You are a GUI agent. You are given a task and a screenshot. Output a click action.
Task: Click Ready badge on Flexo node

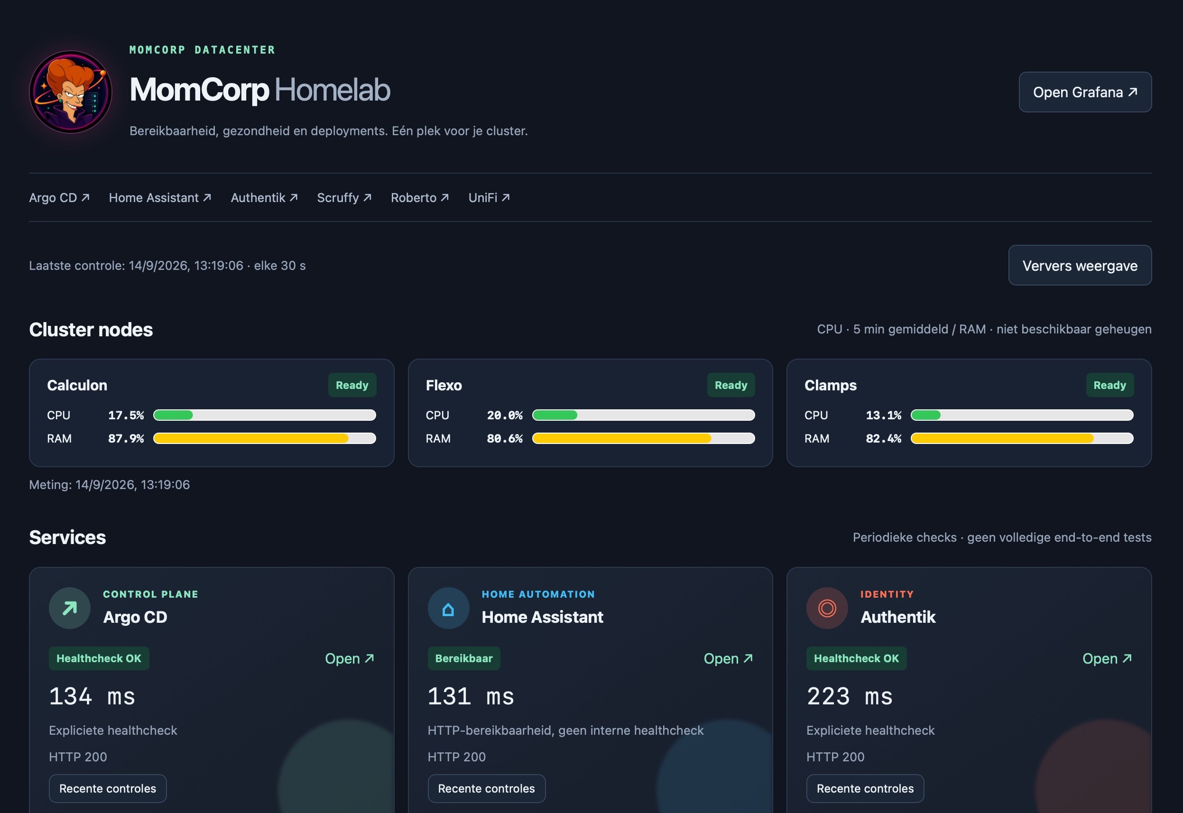click(731, 385)
